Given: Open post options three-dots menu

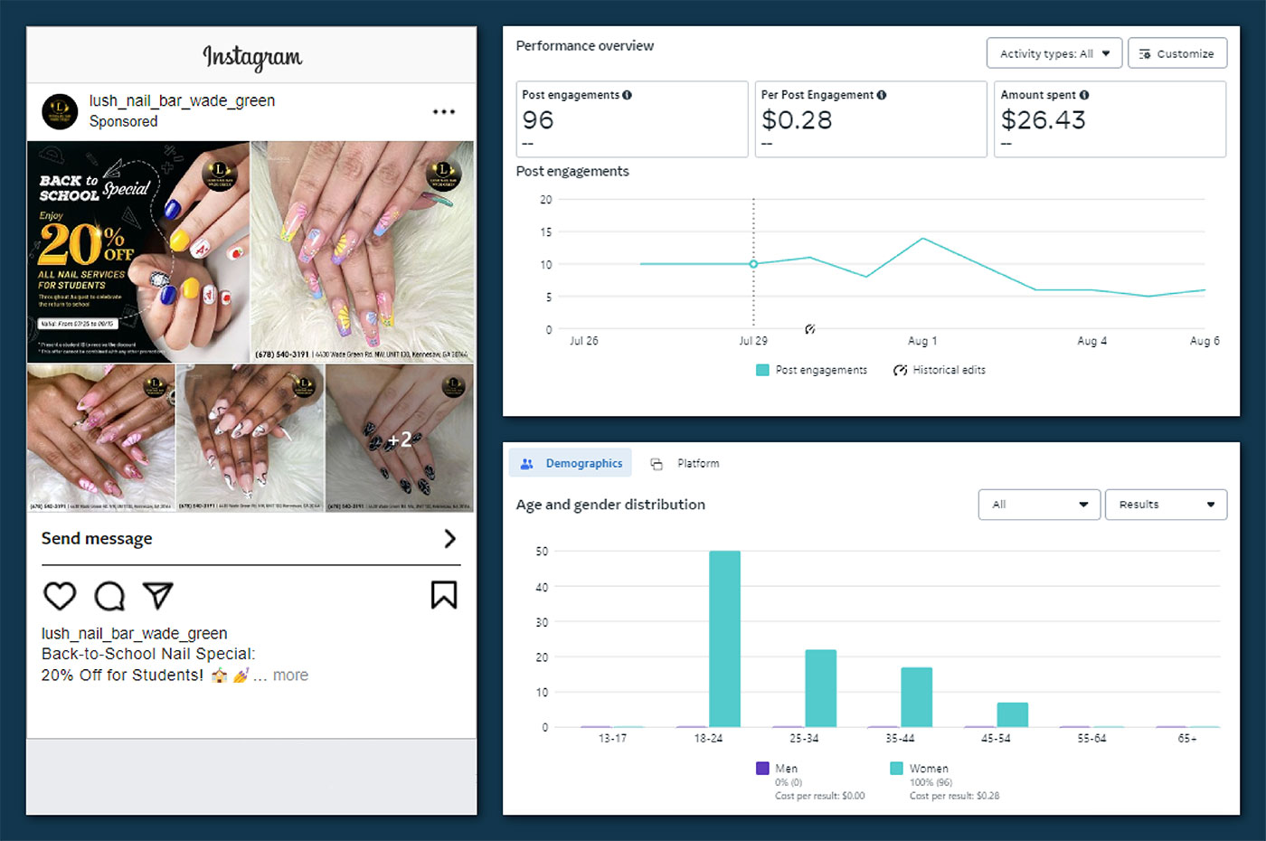Looking at the screenshot, I should (443, 112).
